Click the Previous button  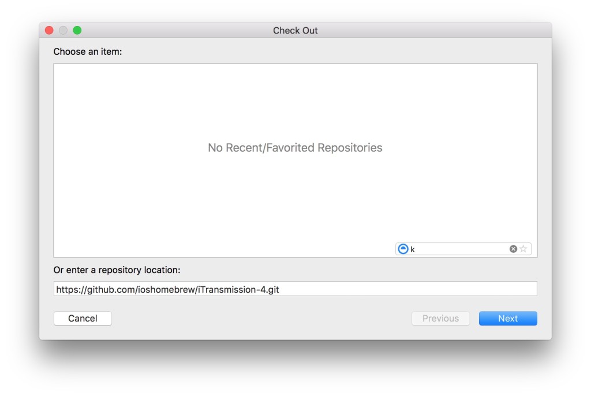tap(440, 318)
